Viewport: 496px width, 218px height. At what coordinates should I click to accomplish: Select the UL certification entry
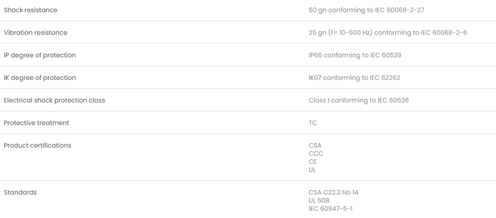coord(312,170)
